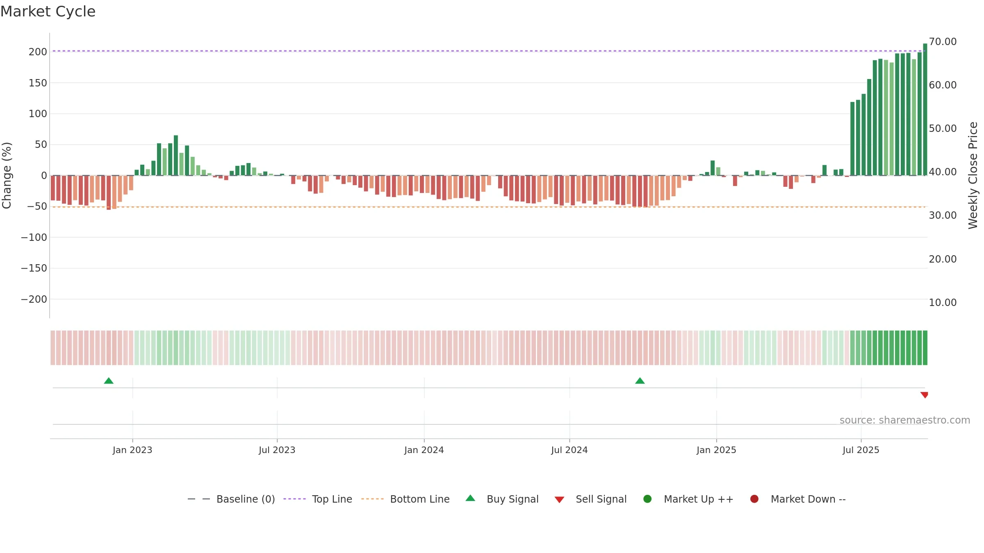Click the buy signal marker after Jul 2024
This screenshot has height=553, width=984.
click(640, 381)
